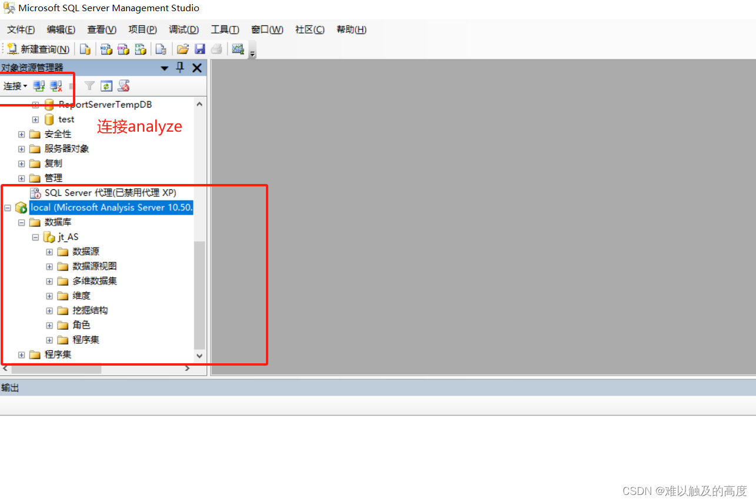Open a Database Engine Query from toolbar
This screenshot has width=756, height=502.
pyautogui.click(x=85, y=49)
